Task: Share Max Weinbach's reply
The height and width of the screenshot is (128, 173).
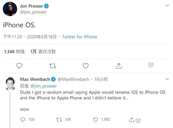Action: point(132,119)
